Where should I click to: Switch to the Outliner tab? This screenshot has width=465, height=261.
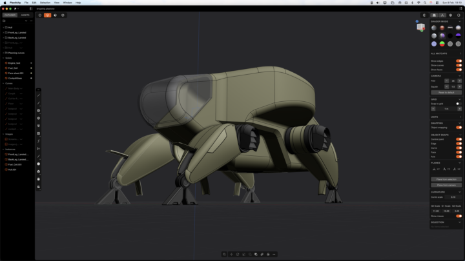(10, 15)
